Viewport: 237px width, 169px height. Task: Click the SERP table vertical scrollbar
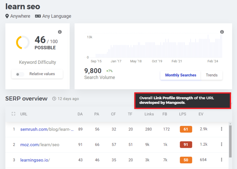tap(230, 141)
